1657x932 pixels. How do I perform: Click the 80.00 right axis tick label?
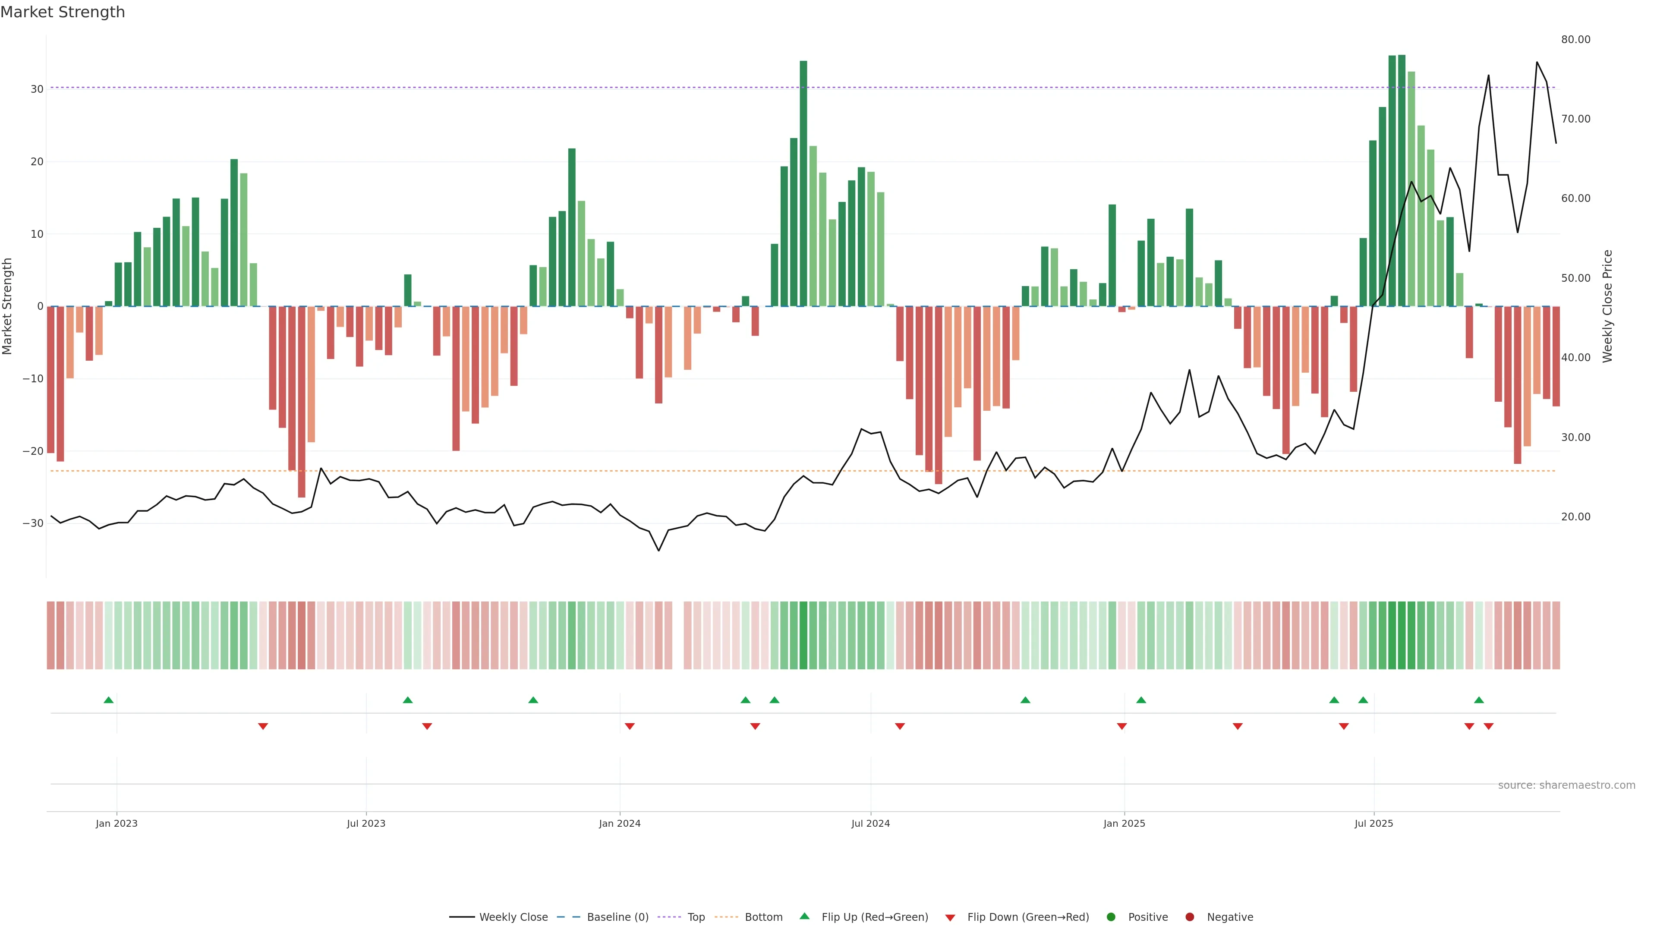pos(1575,40)
